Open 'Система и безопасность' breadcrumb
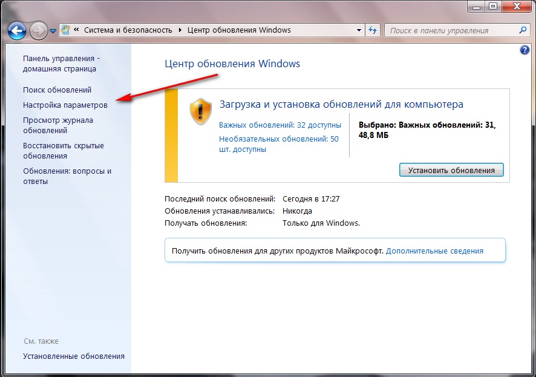536x377 pixels. point(128,30)
